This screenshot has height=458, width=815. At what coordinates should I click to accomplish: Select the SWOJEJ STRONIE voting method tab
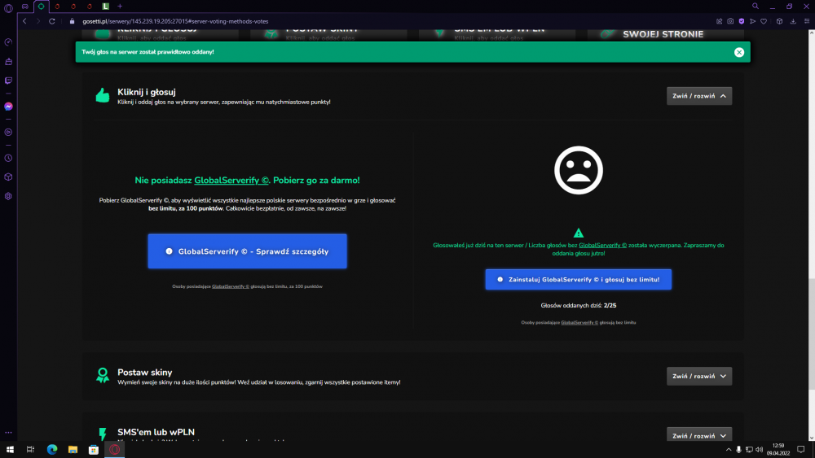pyautogui.click(x=666, y=34)
